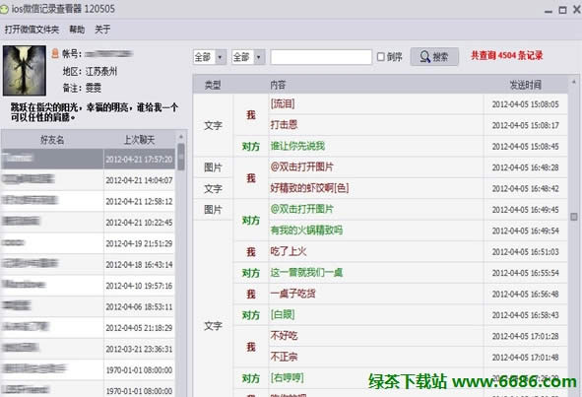Image resolution: width=582 pixels, height=397 pixels.
Task: Minimize the window
Action: [549, 11]
